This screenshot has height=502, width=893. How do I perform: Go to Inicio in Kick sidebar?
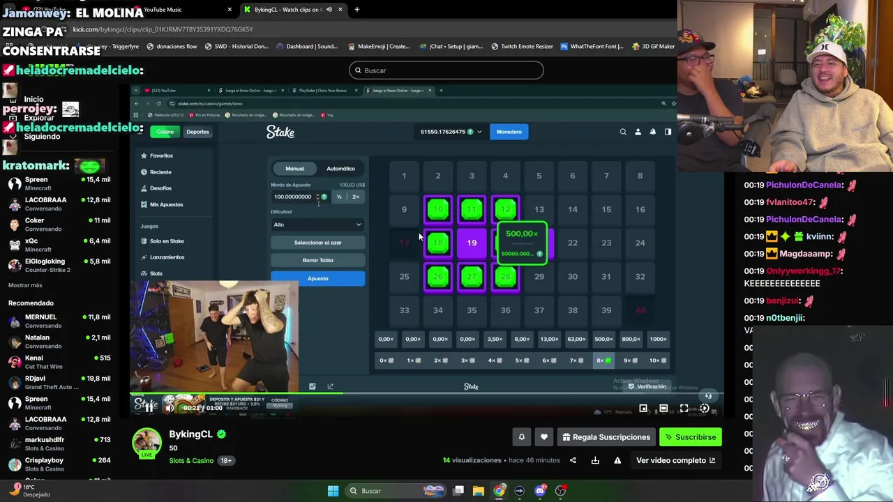[x=33, y=100]
